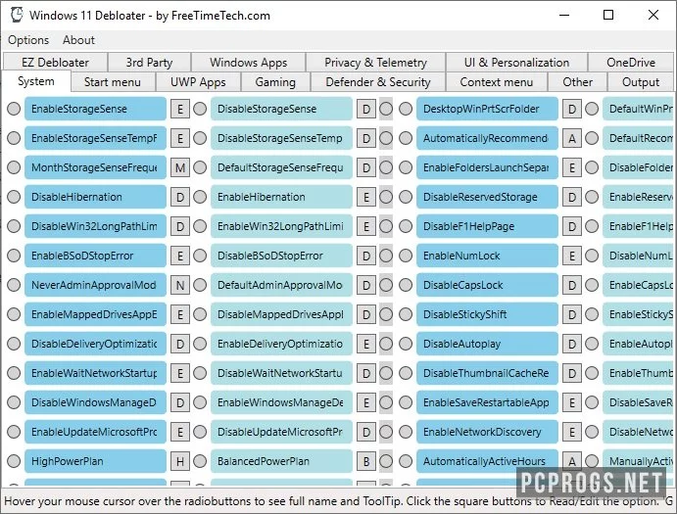Click the D button beside DisableThumbnailCacheRemoval
Viewport: 677px width, 514px height.
coord(571,373)
